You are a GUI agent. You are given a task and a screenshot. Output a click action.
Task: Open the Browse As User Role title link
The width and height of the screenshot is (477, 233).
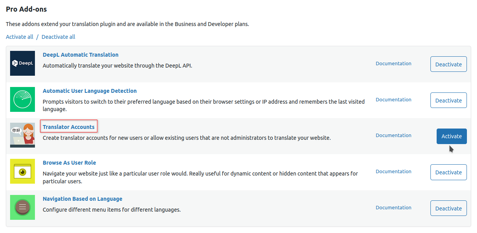pos(69,163)
